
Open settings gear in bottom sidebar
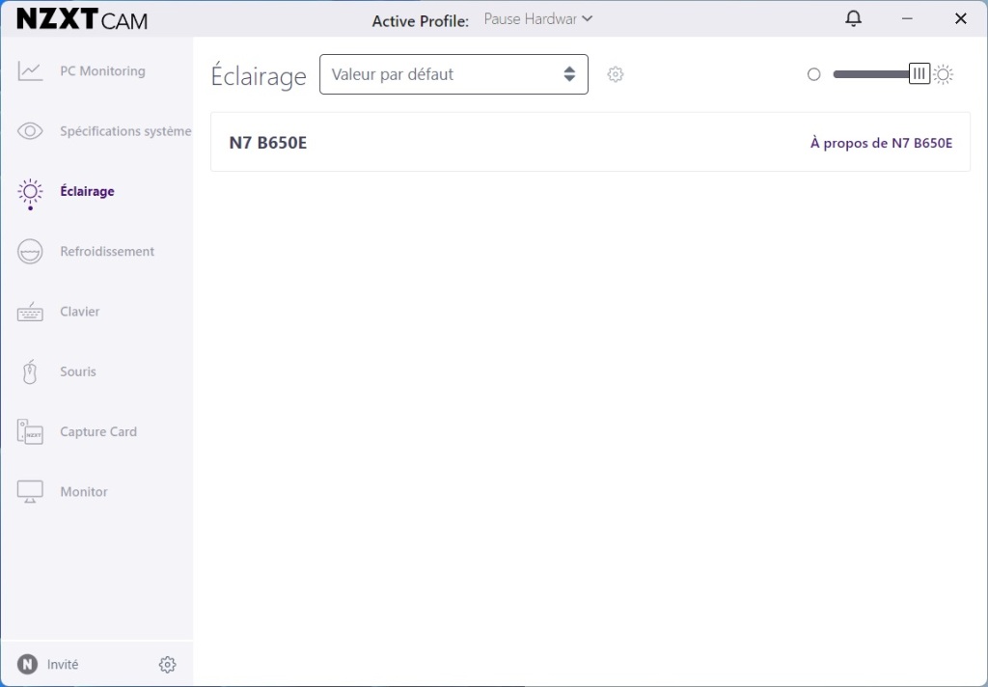coord(167,665)
